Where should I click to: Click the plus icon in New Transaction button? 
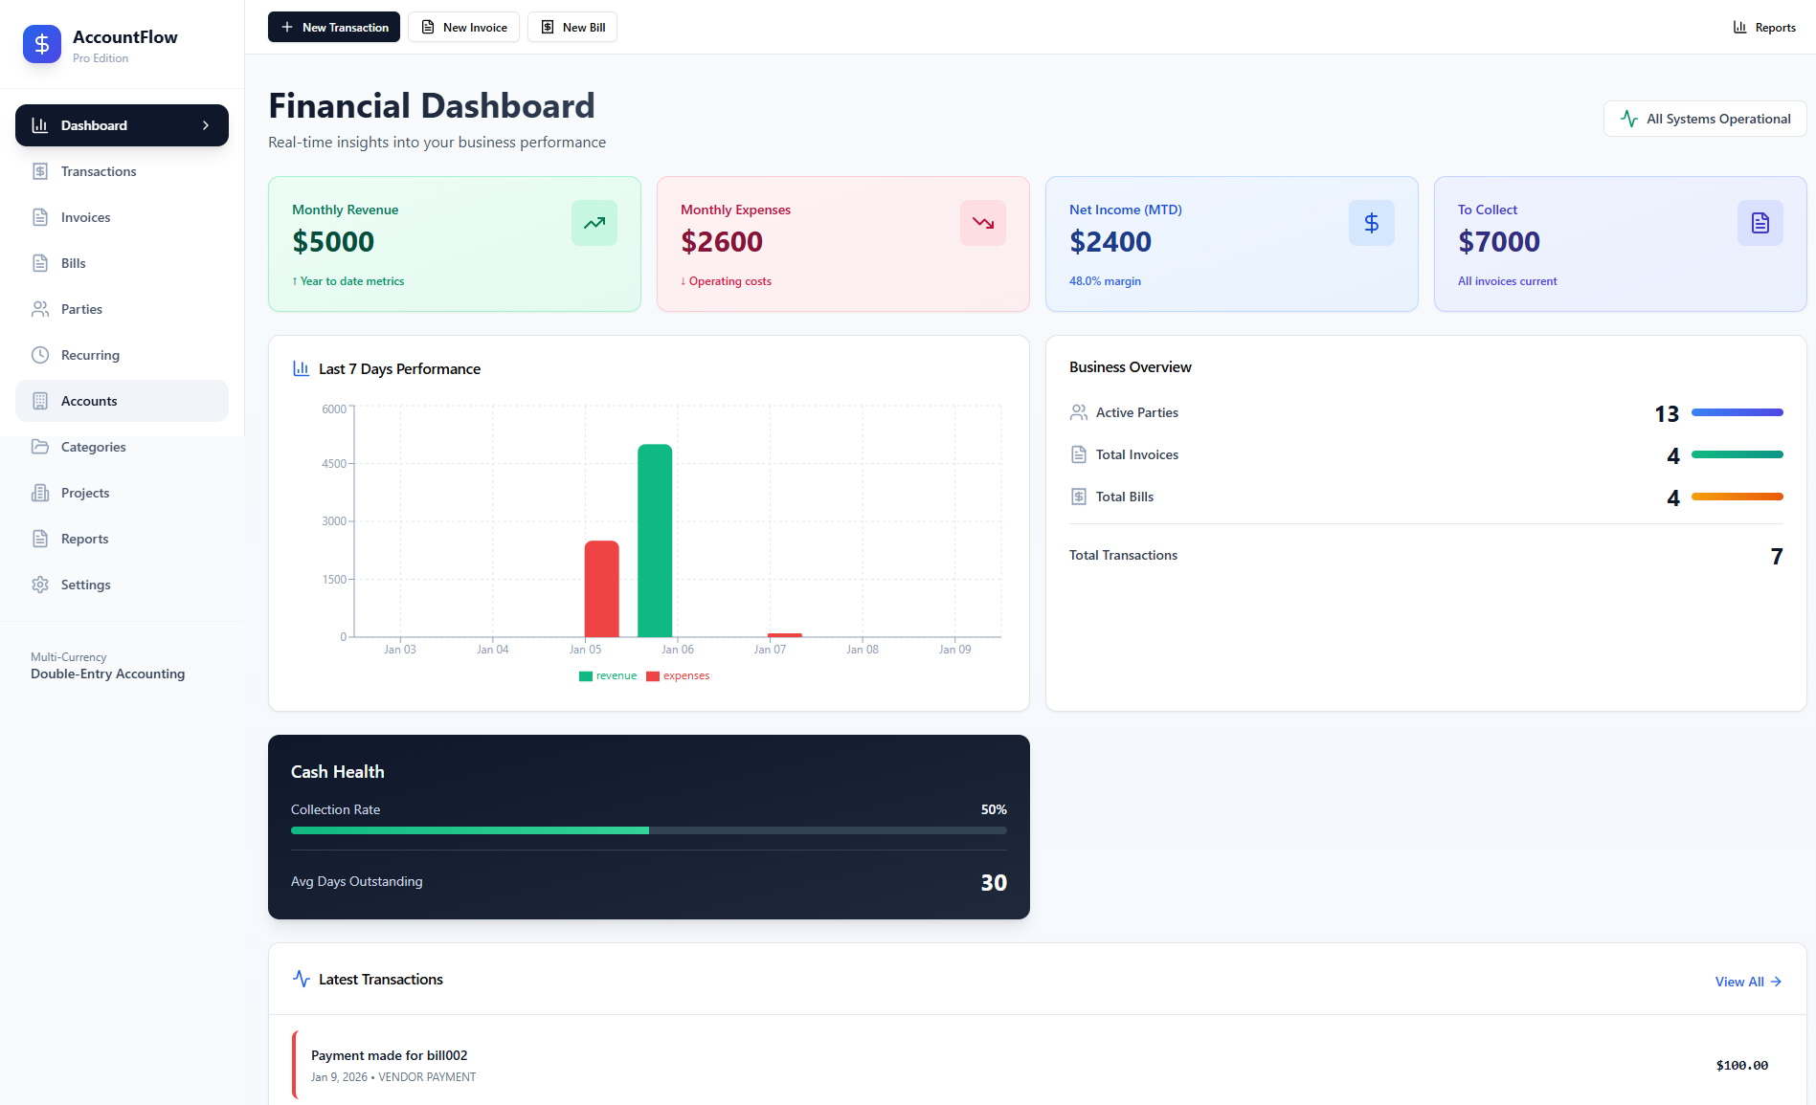click(x=287, y=27)
